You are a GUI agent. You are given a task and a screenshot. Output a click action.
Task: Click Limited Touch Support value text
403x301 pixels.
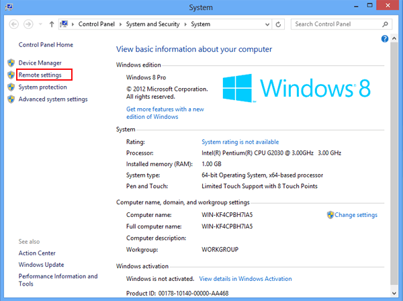coord(259,186)
